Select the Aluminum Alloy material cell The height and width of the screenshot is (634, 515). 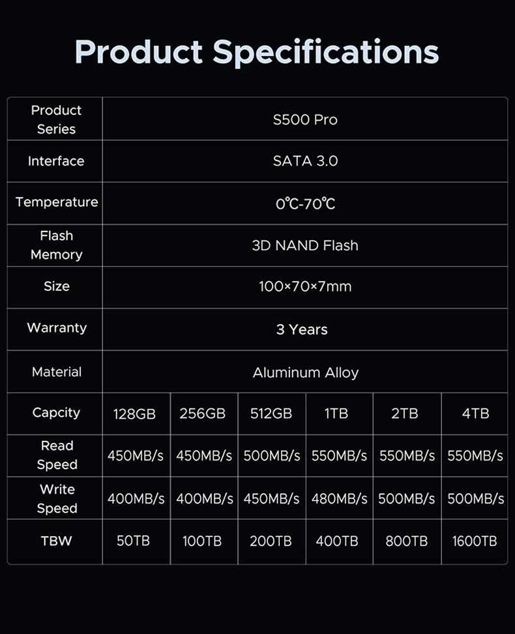pyautogui.click(x=306, y=372)
